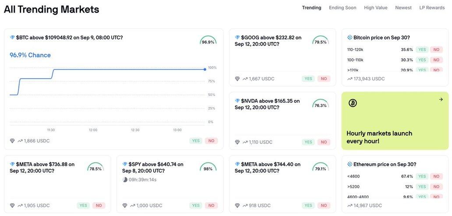Click the 35.6% value for Bitcoin 110-120k
The height and width of the screenshot is (216, 452).
click(407, 49)
